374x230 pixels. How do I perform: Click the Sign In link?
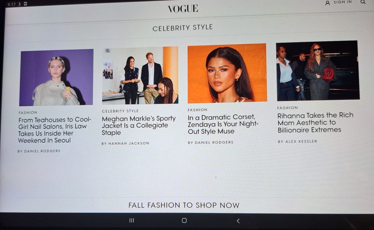pos(343,2)
